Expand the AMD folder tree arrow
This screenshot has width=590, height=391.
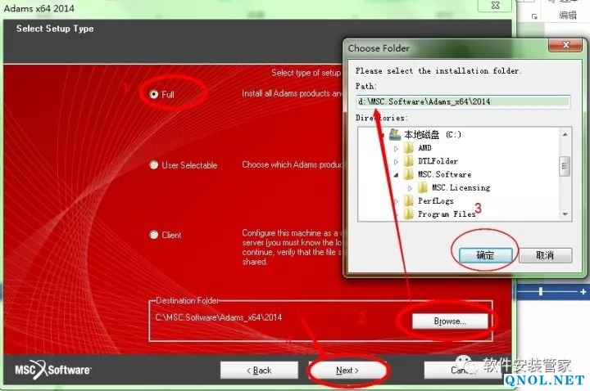(397, 148)
